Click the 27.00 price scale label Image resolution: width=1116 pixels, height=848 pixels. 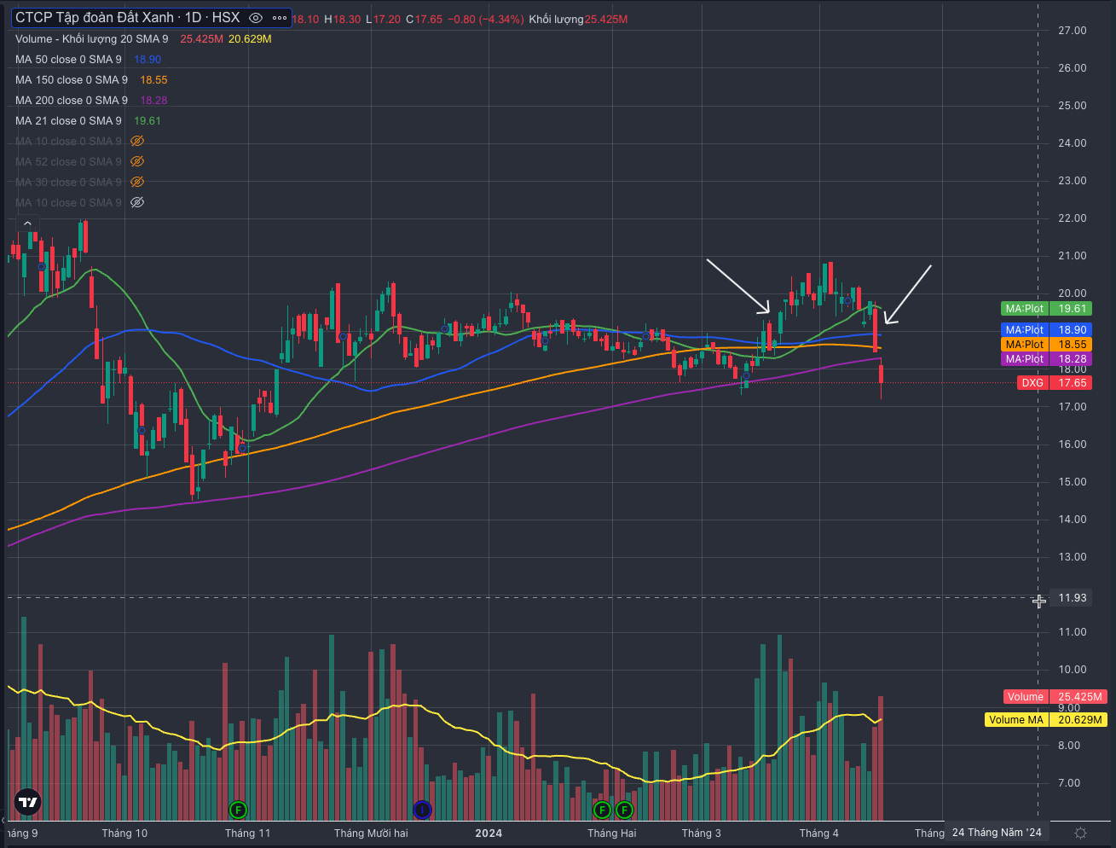(1072, 31)
